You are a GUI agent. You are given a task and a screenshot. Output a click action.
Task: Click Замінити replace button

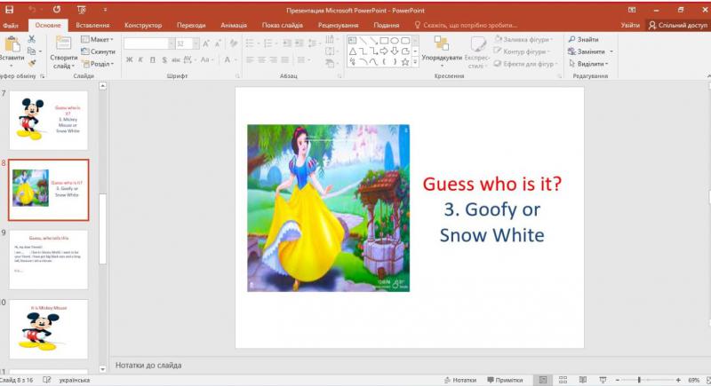(x=587, y=51)
